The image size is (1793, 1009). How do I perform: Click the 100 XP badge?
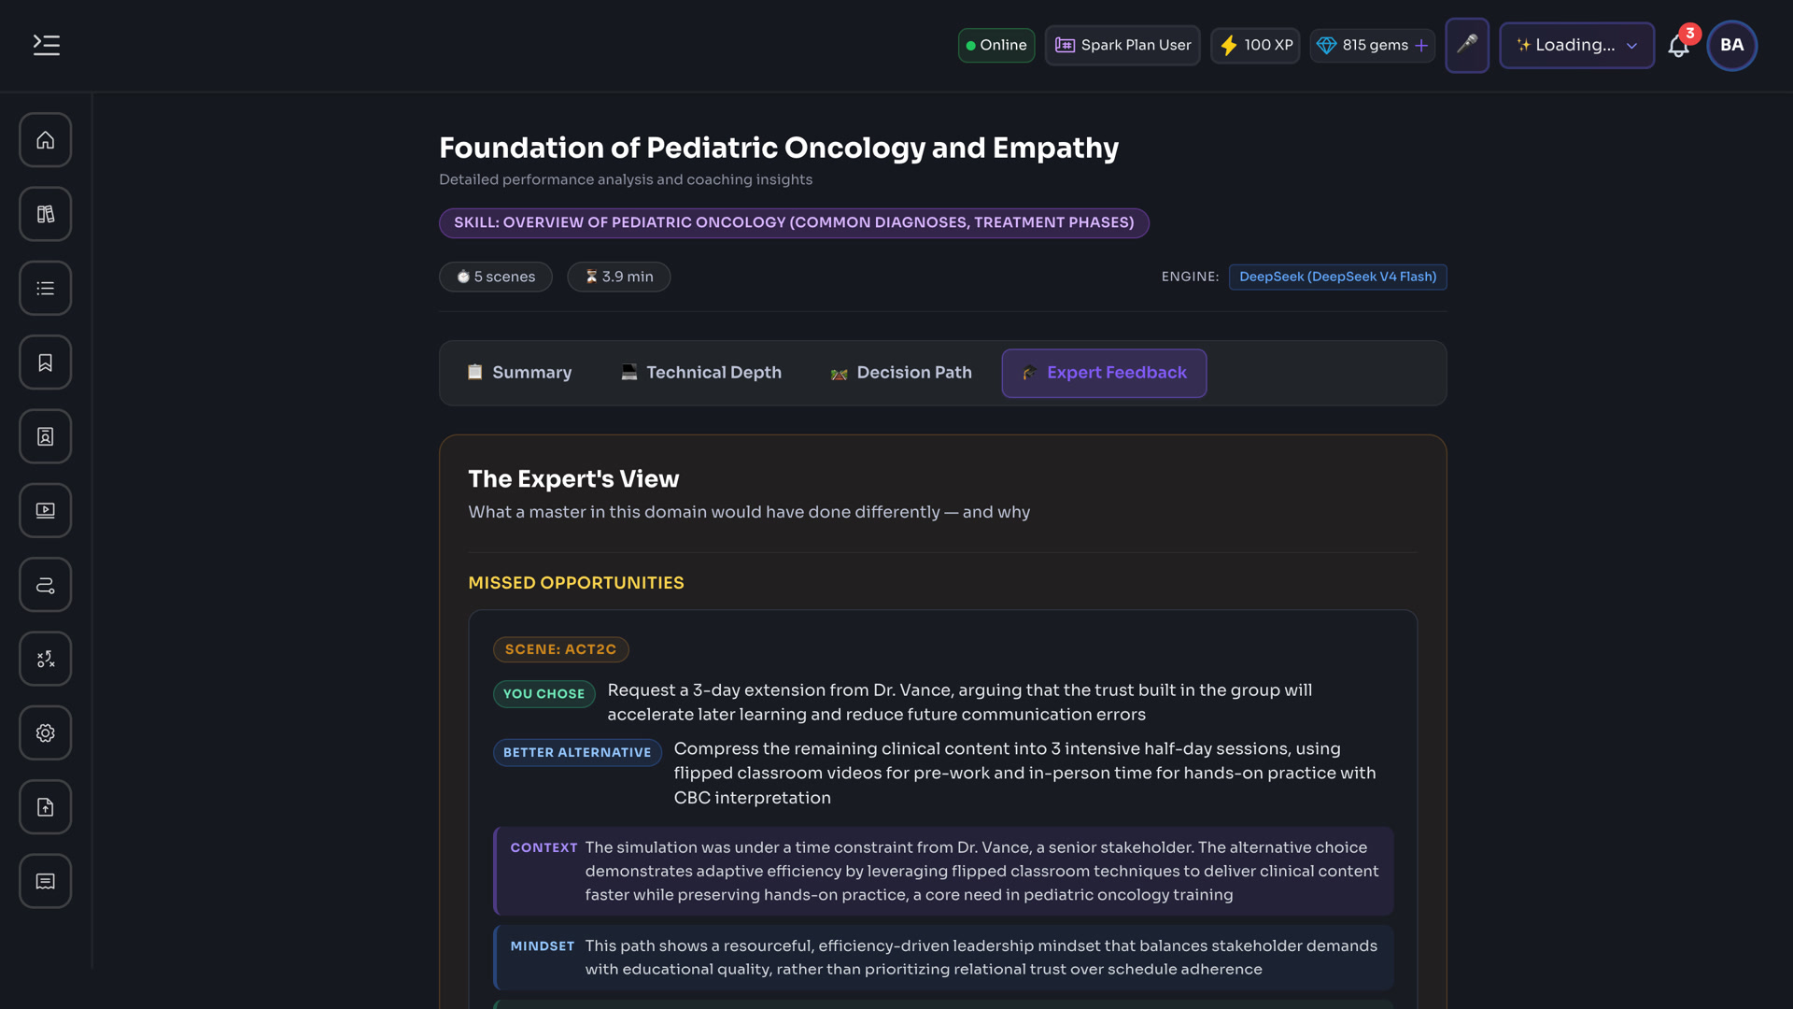tap(1255, 45)
